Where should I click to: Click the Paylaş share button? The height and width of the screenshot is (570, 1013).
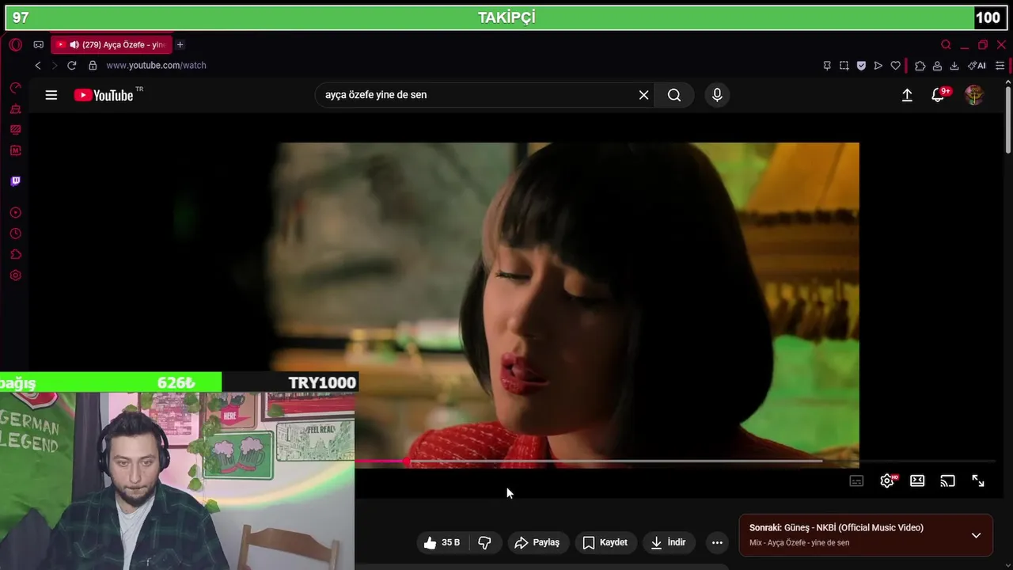click(537, 542)
